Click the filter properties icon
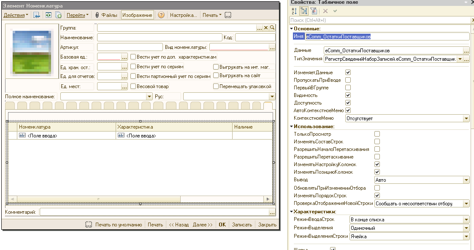Image resolution: width=474 pixels, height=250 pixels. coord(314,11)
